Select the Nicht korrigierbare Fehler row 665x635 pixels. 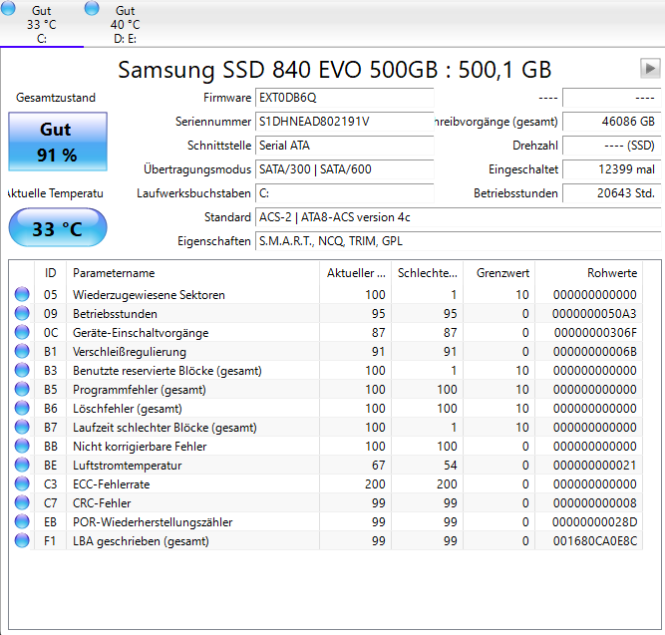pos(326,447)
